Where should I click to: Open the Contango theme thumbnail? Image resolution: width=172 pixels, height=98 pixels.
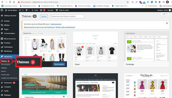tap(147, 46)
